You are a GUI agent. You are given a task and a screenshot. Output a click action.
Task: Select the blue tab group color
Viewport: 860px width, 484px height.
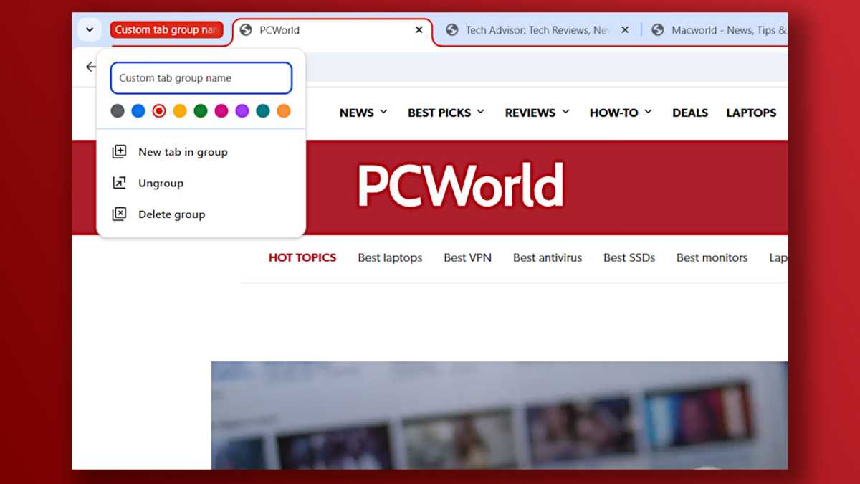[x=138, y=112]
